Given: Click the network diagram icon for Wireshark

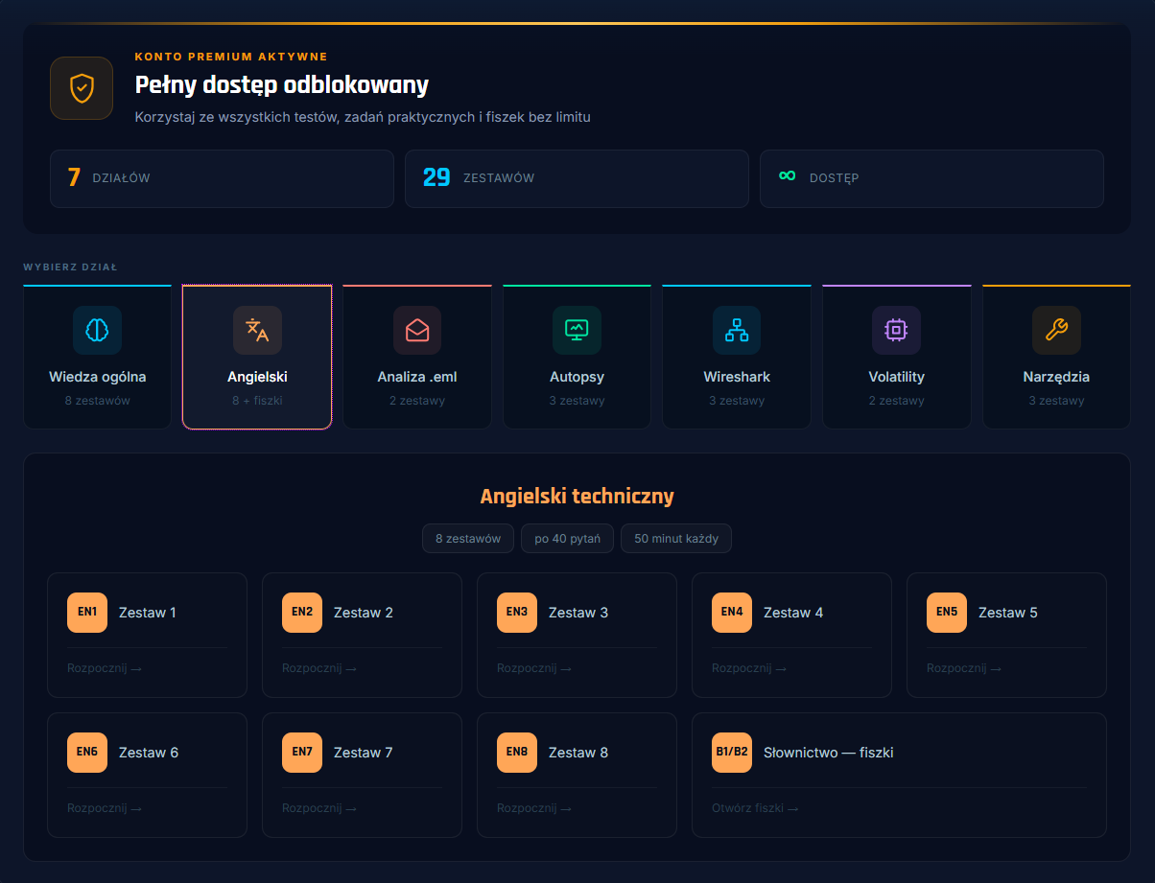Looking at the screenshot, I should pos(737,330).
